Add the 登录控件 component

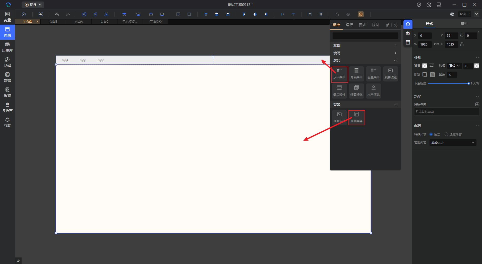point(339,91)
